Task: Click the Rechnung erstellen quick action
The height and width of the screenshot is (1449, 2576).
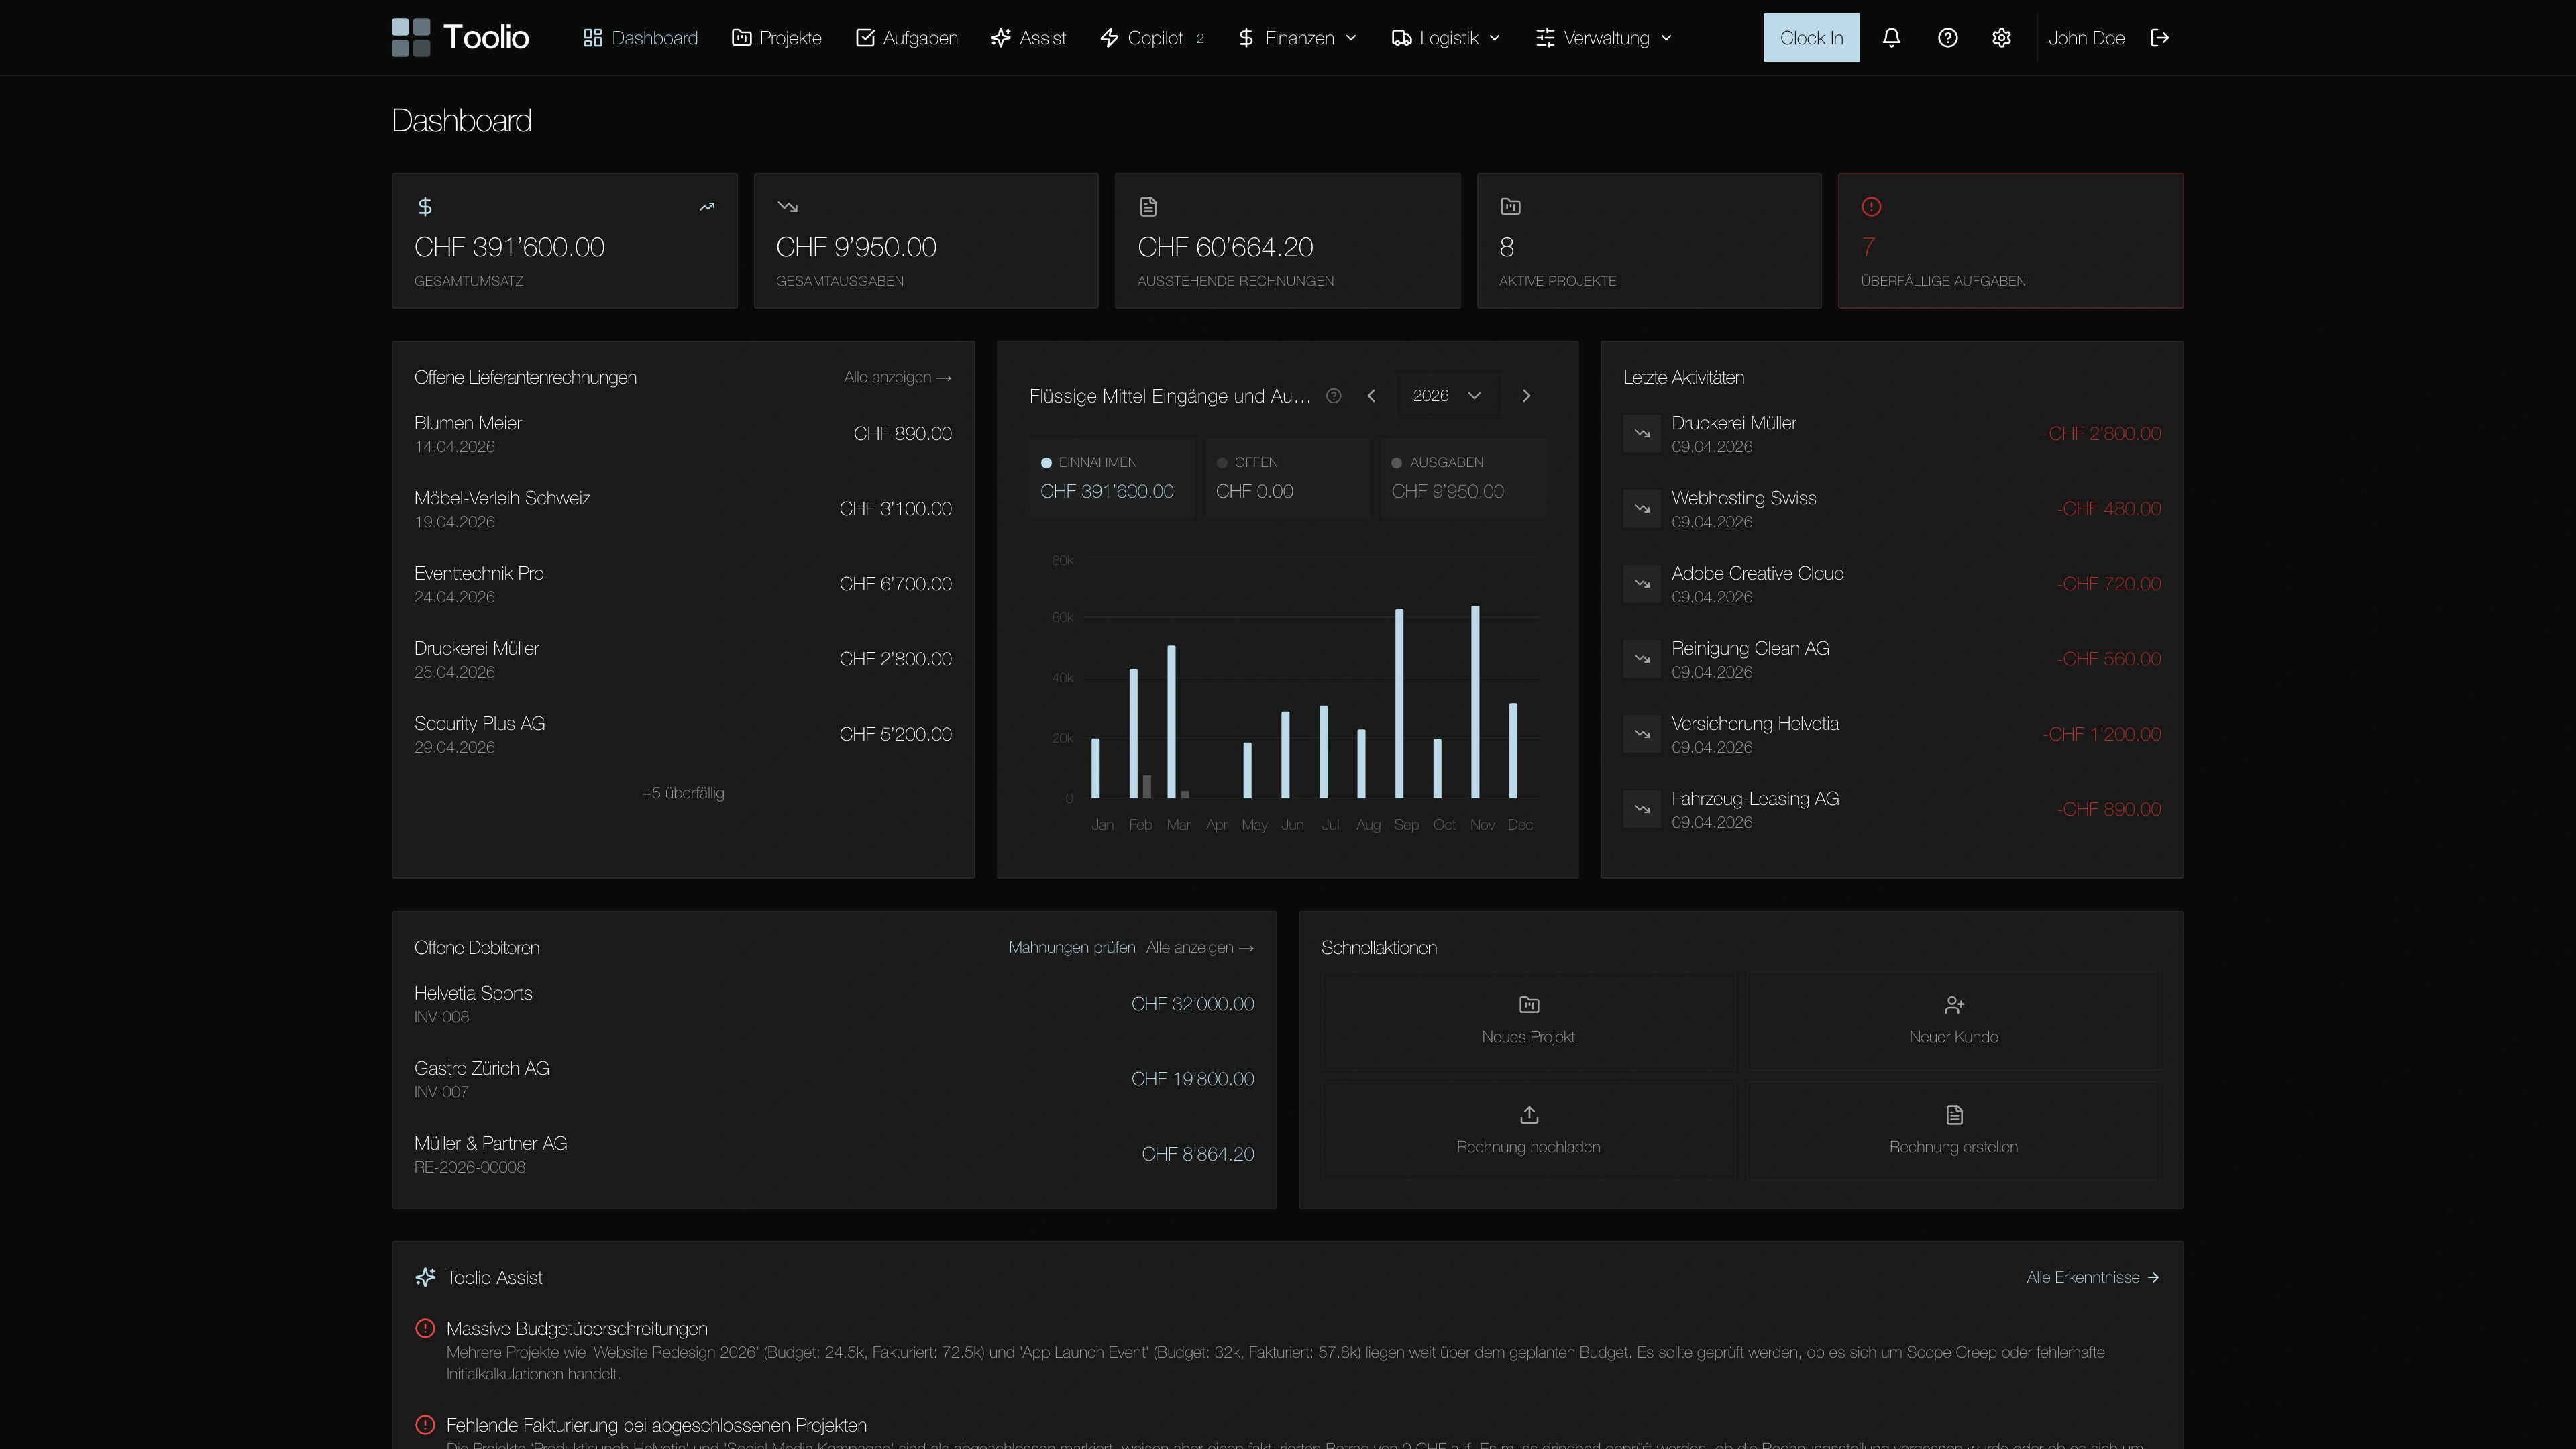Action: tap(1953, 1130)
